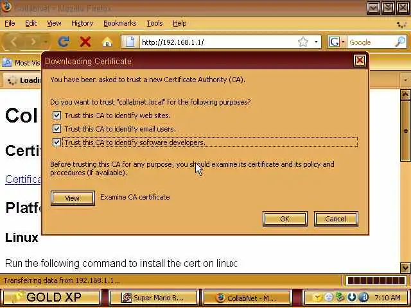Open the View menu
The image size is (411, 308).
pyautogui.click(x=54, y=23)
